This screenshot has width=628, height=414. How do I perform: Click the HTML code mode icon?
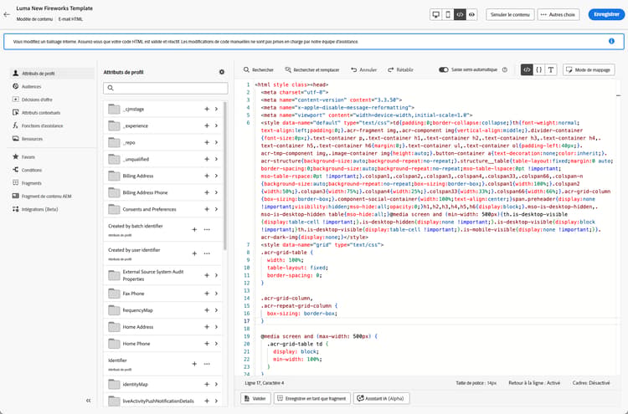[x=527, y=69]
